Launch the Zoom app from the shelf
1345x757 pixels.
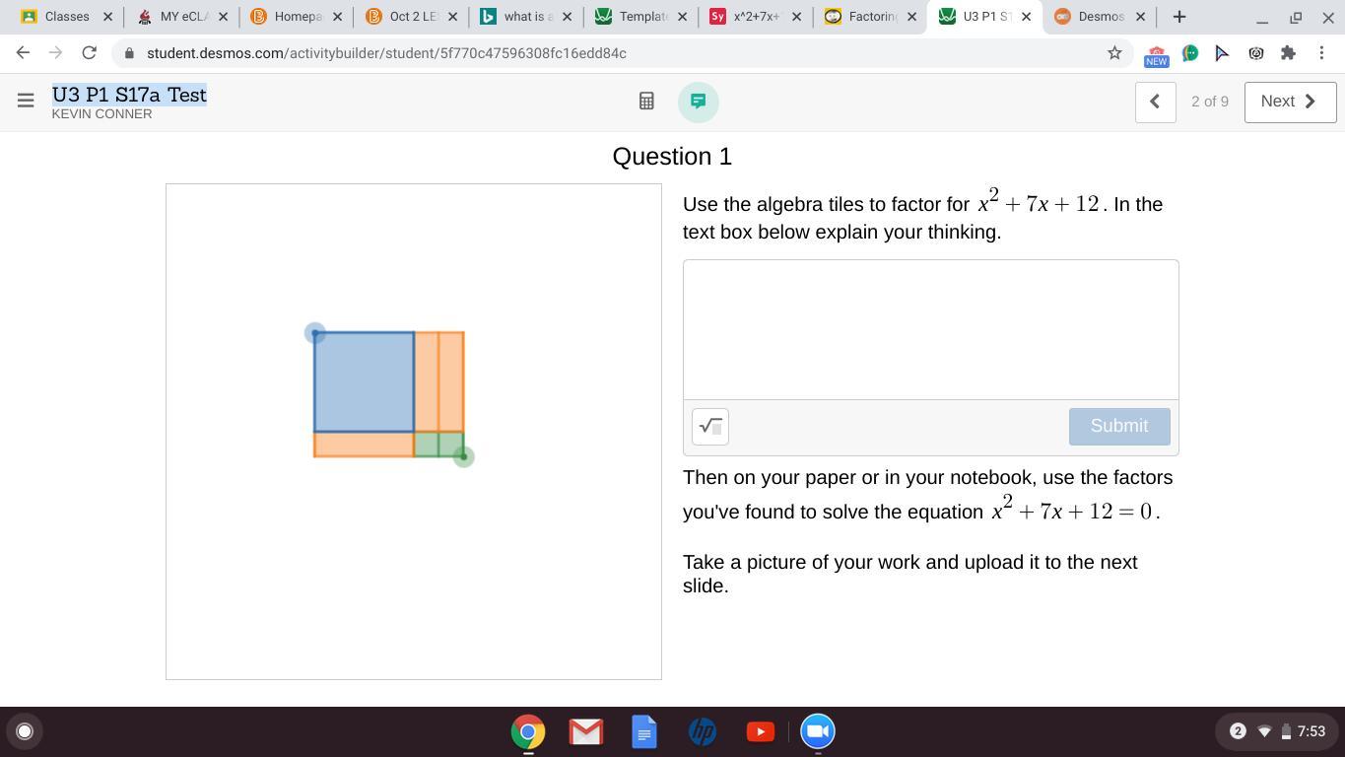pyautogui.click(x=817, y=731)
